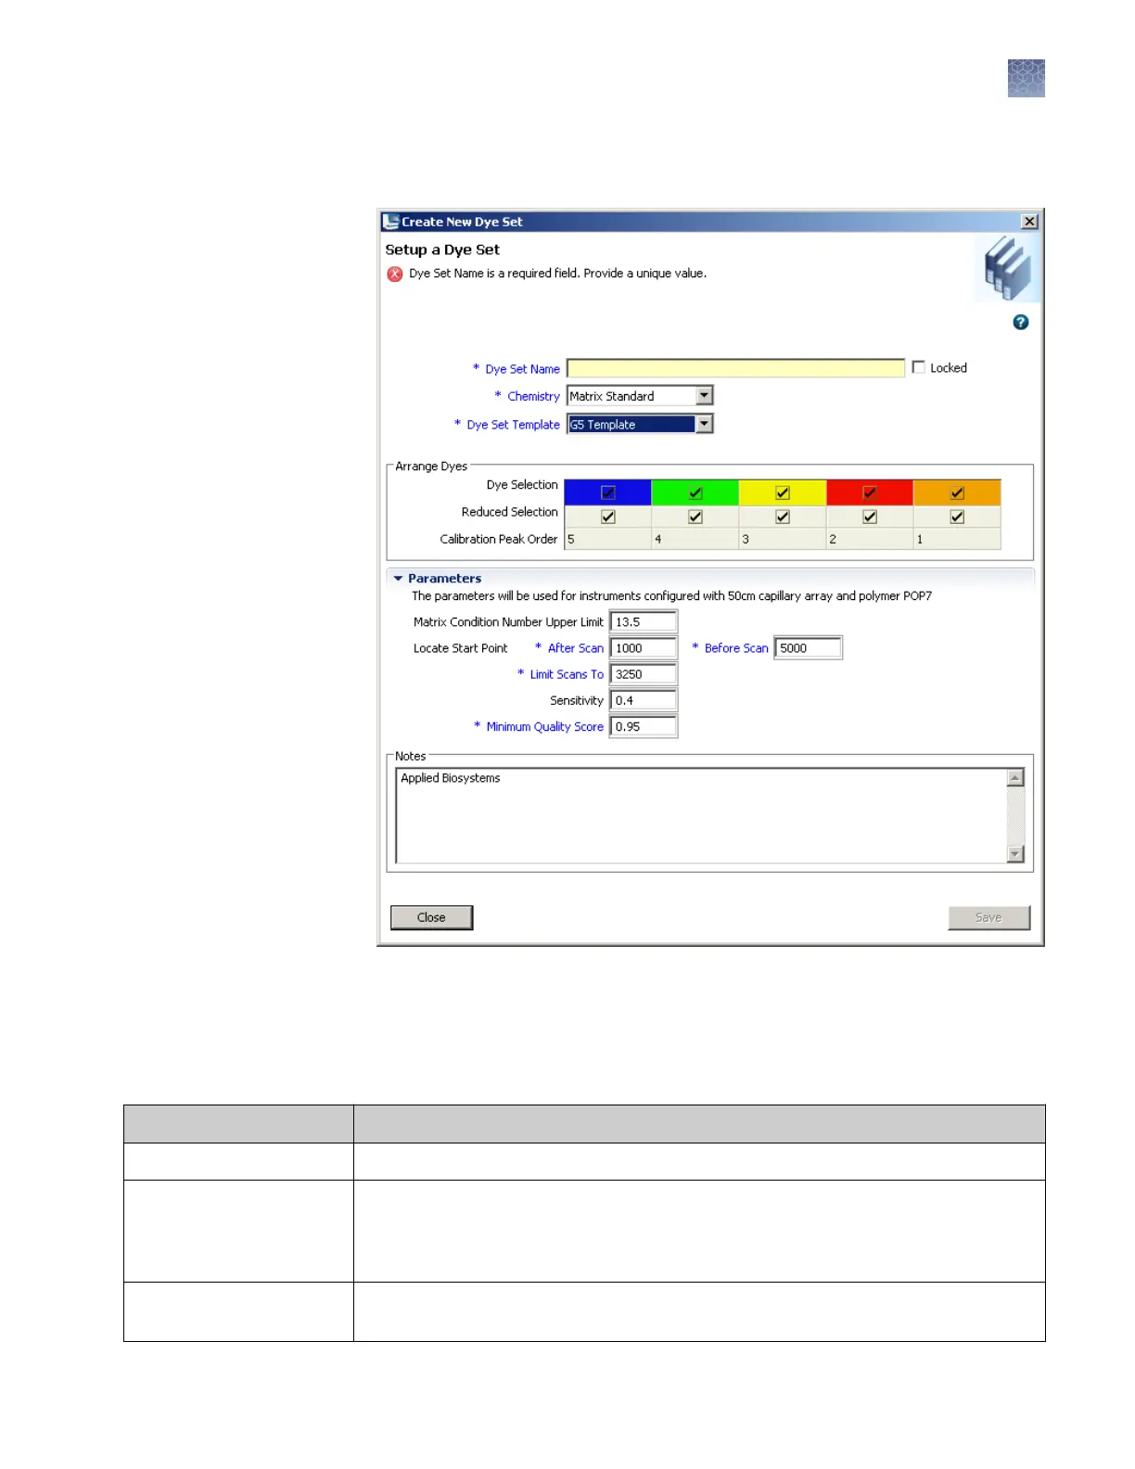Screen dimensions: 1135x1469
Task: Click the dye set books graphic
Action: click(x=1007, y=268)
